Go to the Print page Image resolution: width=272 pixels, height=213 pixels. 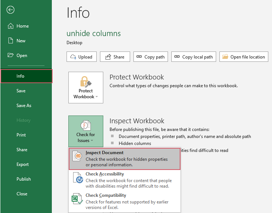pyautogui.click(x=21, y=135)
